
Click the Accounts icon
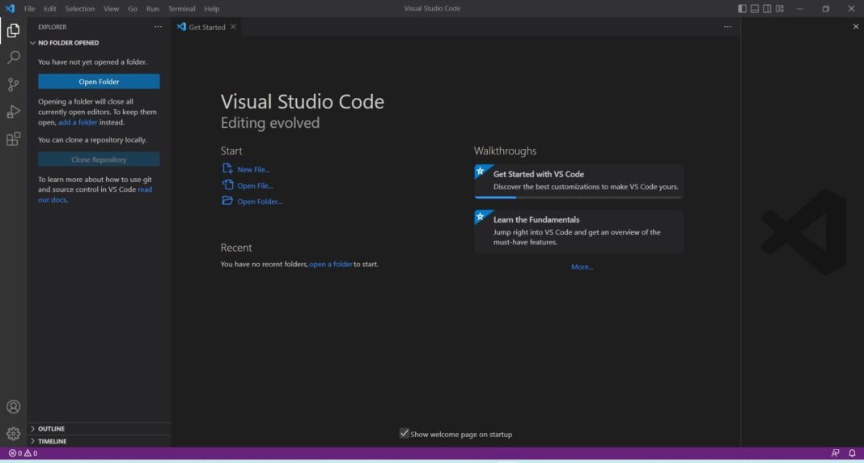[14, 407]
